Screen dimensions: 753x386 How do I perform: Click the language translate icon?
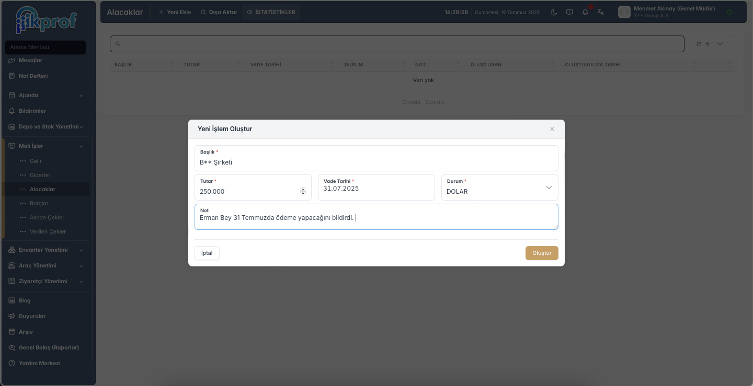601,12
